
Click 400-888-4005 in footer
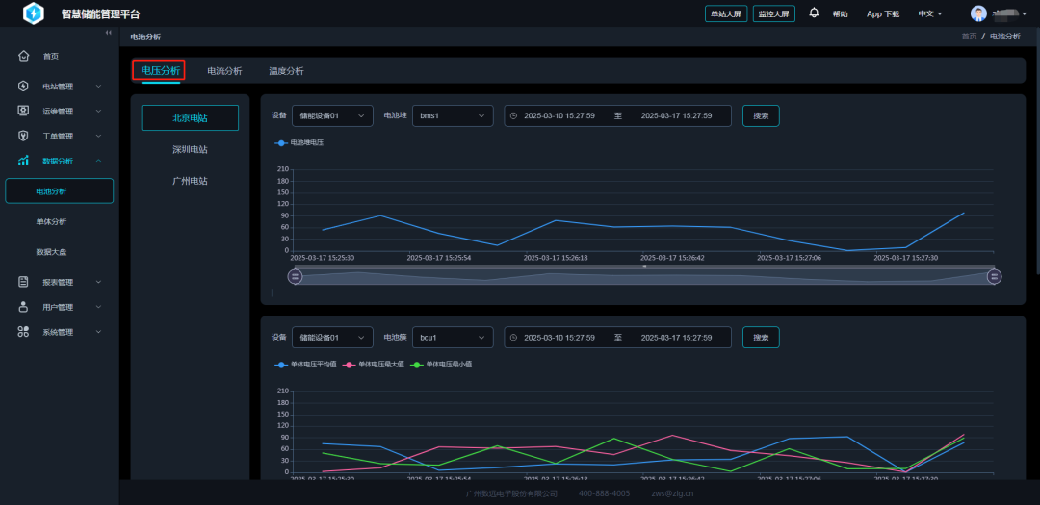(x=604, y=493)
